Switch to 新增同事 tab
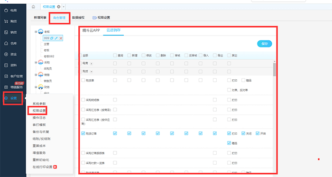 pos(40,18)
